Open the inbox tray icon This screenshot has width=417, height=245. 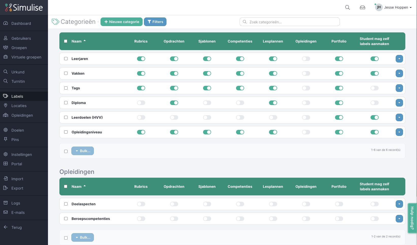coord(362,7)
